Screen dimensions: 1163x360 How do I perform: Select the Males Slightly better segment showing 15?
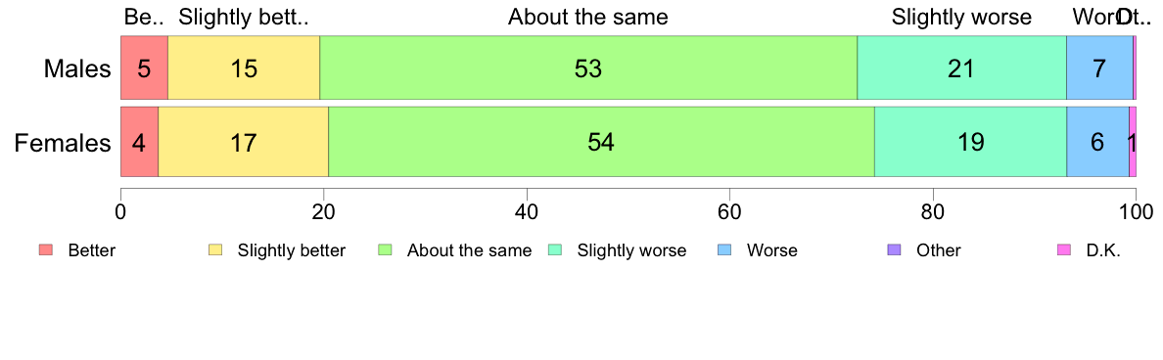tap(244, 67)
